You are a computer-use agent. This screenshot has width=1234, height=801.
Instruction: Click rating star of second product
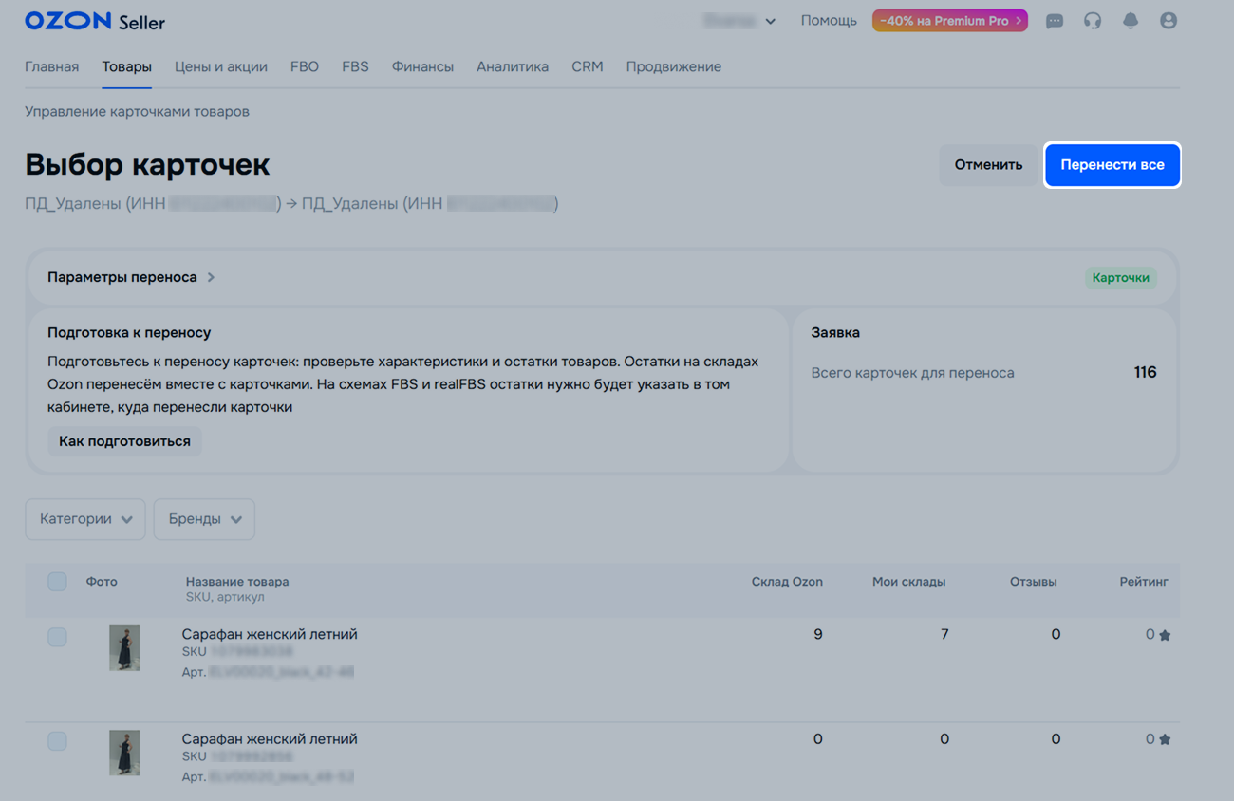point(1165,739)
